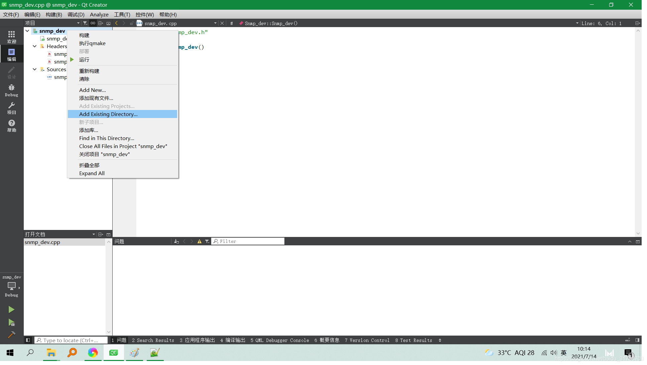
Task: Click '关闭项目 snmp_dev' close project button
Action: (104, 154)
